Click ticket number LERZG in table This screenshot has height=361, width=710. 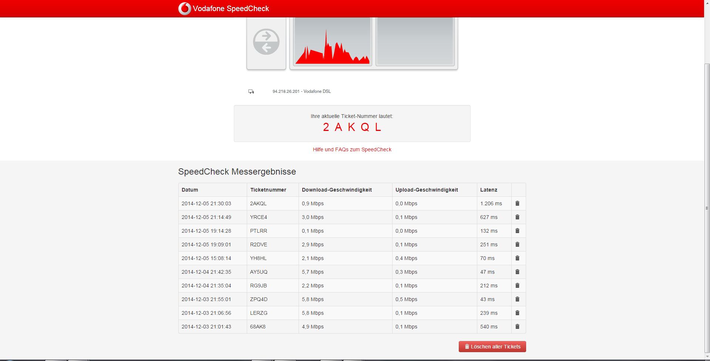tap(259, 313)
